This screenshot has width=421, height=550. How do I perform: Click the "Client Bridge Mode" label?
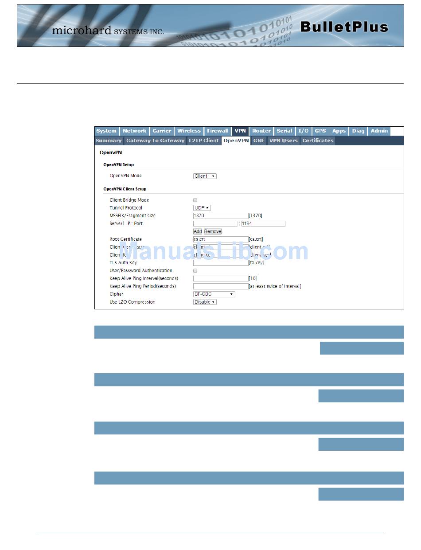[129, 200]
